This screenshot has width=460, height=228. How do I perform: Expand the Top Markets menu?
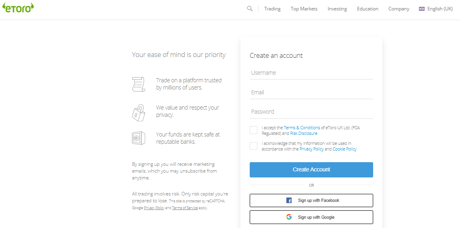click(304, 9)
